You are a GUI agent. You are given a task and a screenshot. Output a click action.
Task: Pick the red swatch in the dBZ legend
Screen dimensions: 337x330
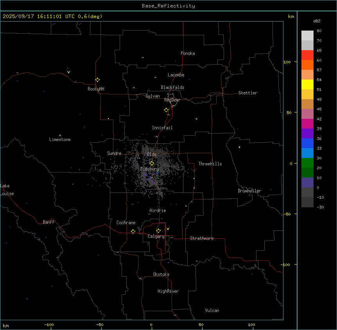(x=307, y=55)
